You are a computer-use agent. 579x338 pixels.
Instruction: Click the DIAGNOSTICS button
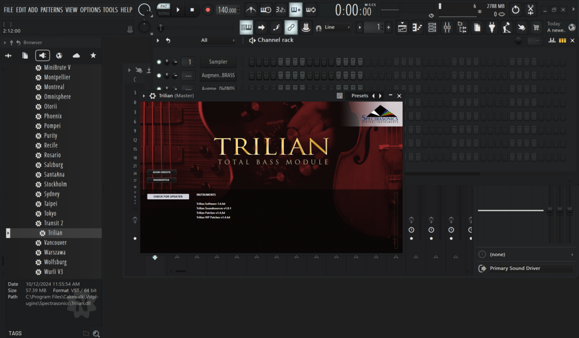click(161, 180)
